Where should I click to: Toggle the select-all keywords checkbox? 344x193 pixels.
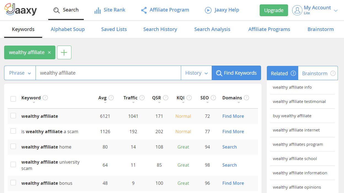13,99
